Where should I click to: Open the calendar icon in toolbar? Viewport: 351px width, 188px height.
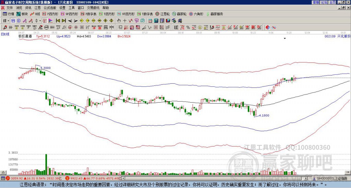[x=150, y=21]
